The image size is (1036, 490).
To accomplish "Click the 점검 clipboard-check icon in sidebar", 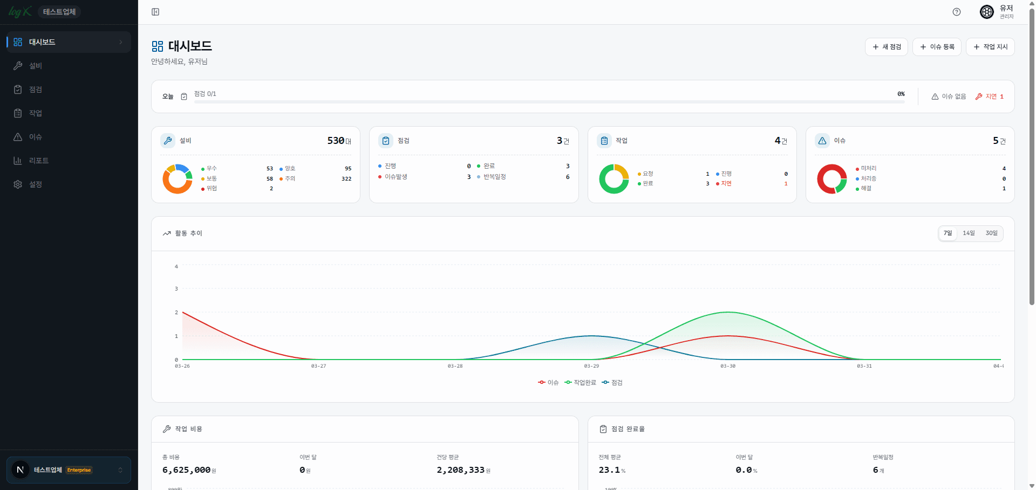I will pos(18,89).
